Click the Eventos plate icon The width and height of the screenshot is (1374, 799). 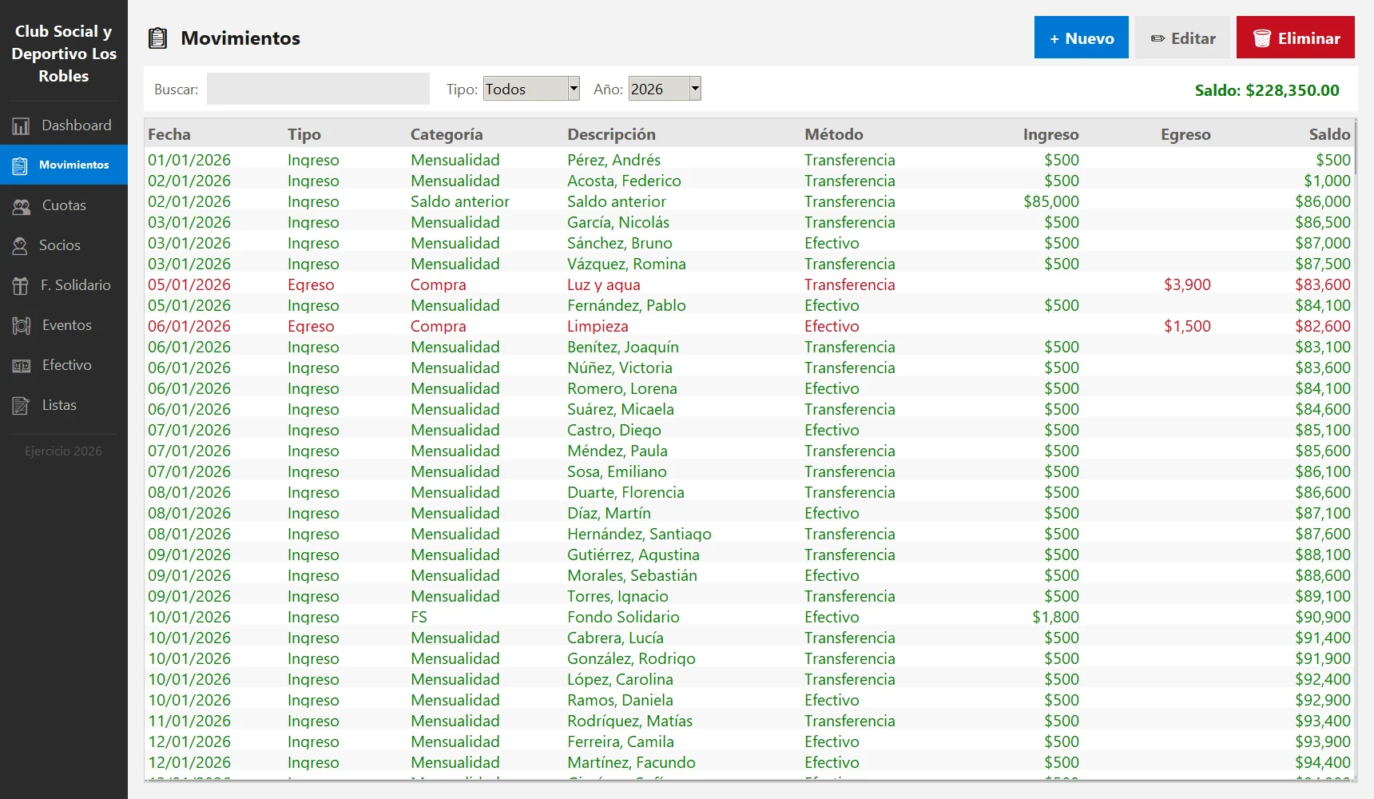pyautogui.click(x=22, y=325)
